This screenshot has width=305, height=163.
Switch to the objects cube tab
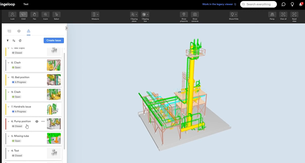(x=19, y=31)
